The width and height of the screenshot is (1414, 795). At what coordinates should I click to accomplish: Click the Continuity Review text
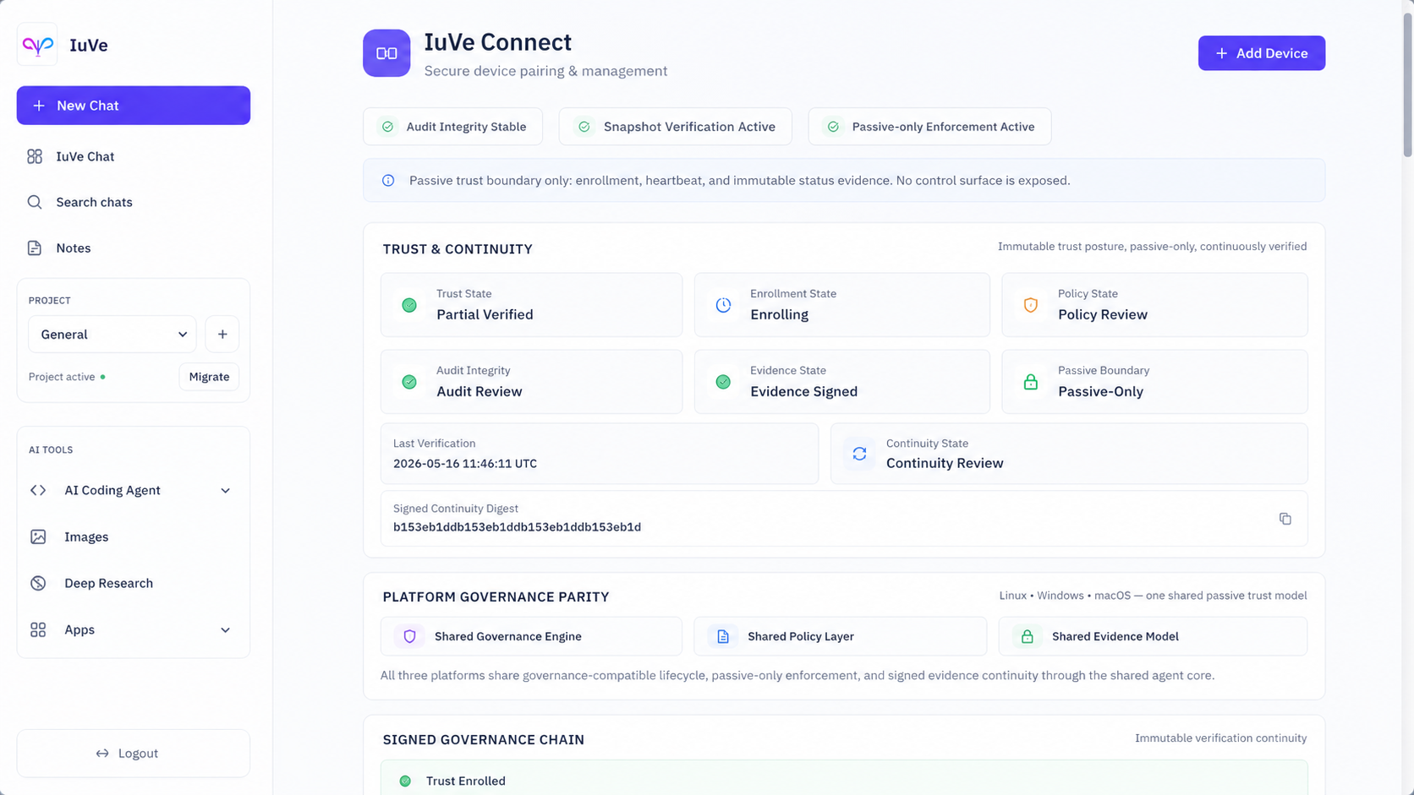(945, 463)
